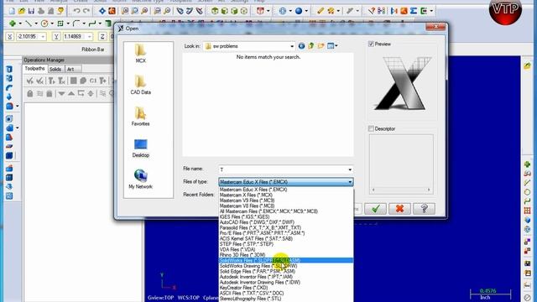Select the Create Circle sketch tool
537x302 pixels.
click(x=44, y=23)
